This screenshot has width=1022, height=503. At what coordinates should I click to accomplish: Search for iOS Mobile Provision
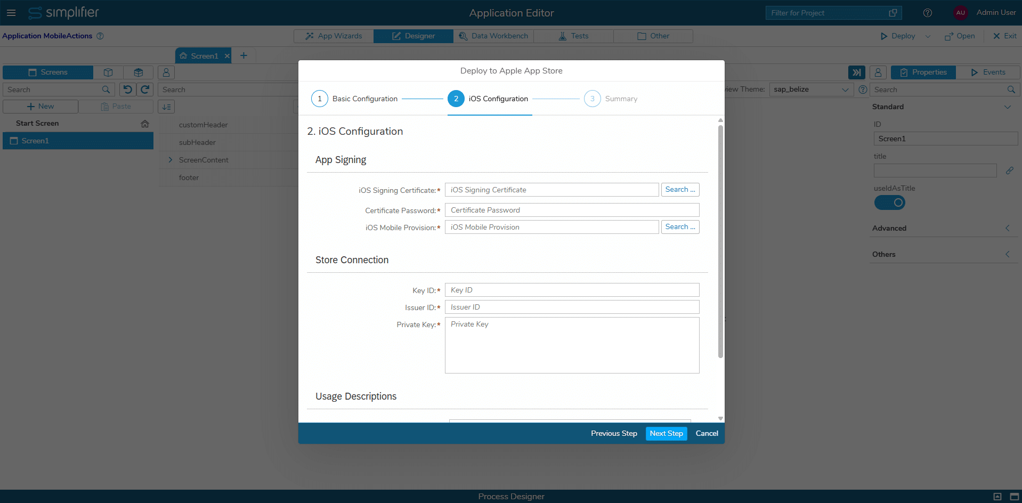680,227
